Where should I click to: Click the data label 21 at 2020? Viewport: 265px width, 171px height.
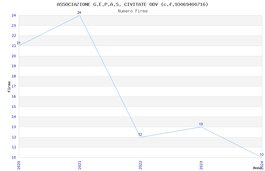tap(19, 43)
